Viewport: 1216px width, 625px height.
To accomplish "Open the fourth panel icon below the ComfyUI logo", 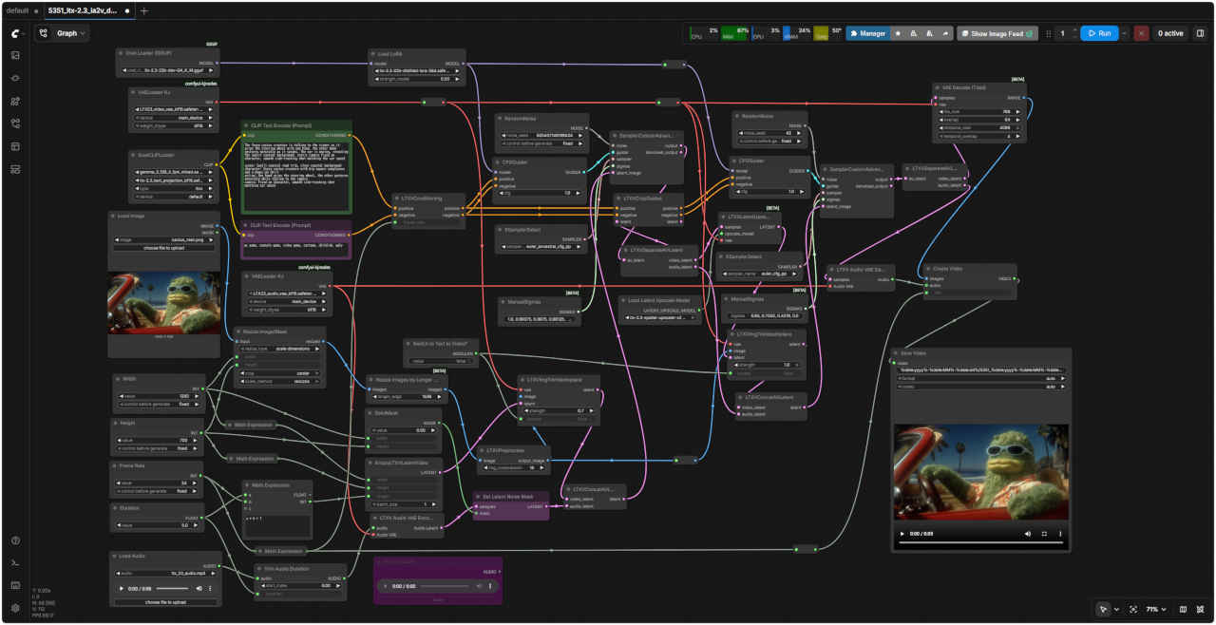I will (x=15, y=123).
